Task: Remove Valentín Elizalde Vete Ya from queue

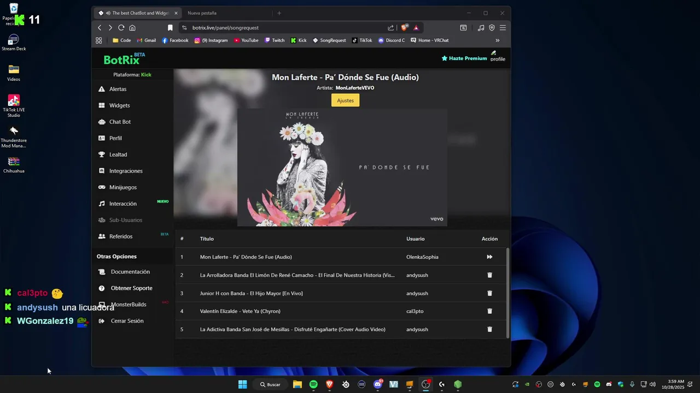Action: [x=489, y=311]
